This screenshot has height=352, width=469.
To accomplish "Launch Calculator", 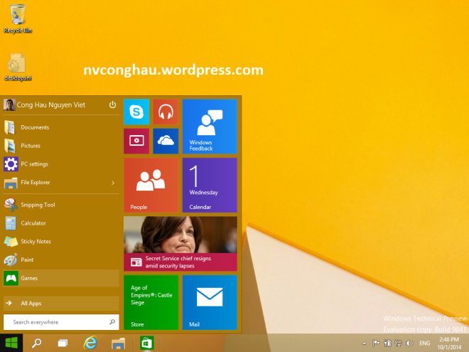I will [61, 223].
